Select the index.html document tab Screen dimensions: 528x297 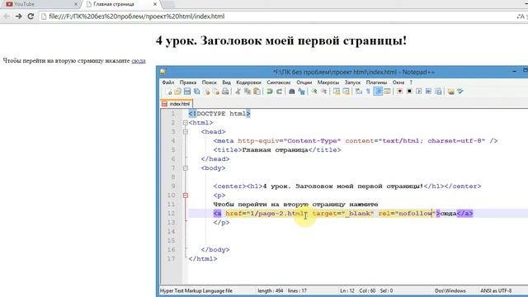coord(176,104)
